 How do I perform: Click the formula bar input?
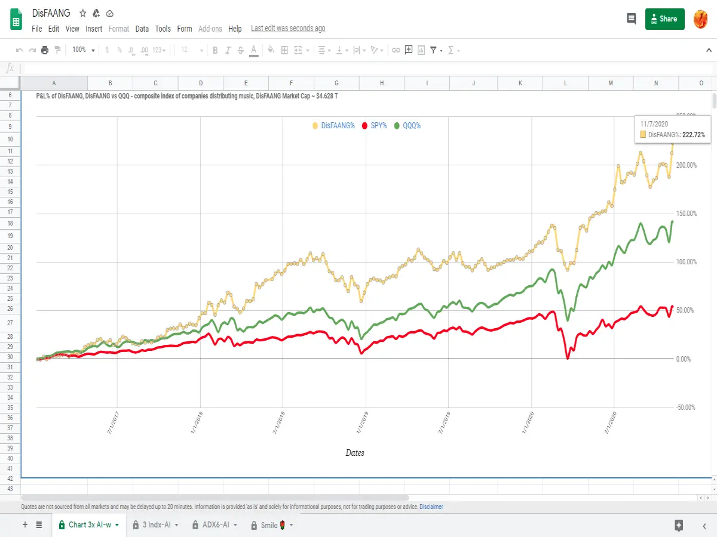(367, 68)
